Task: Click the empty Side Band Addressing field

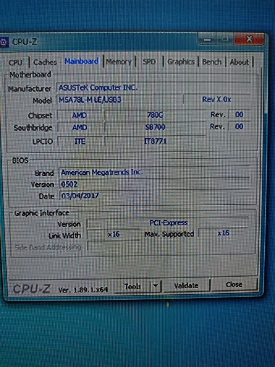Action: pos(114,246)
